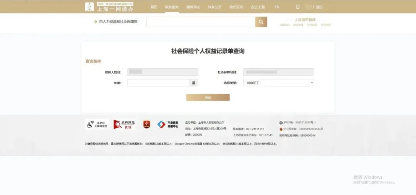416x195 pixels.
Task: Open 政务公开 in top navigation
Action: pyautogui.click(x=215, y=7)
